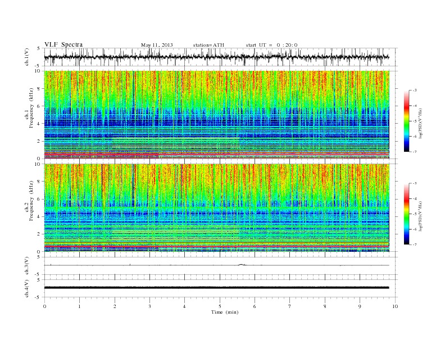Click the time axis tick label "4"

coord(185,306)
